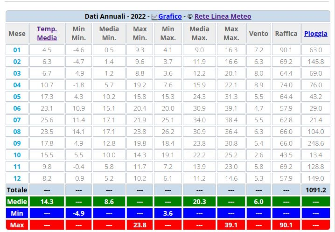Viewport: 335px width, 232px height.
Task: View month 12 data
Action: [17, 178]
